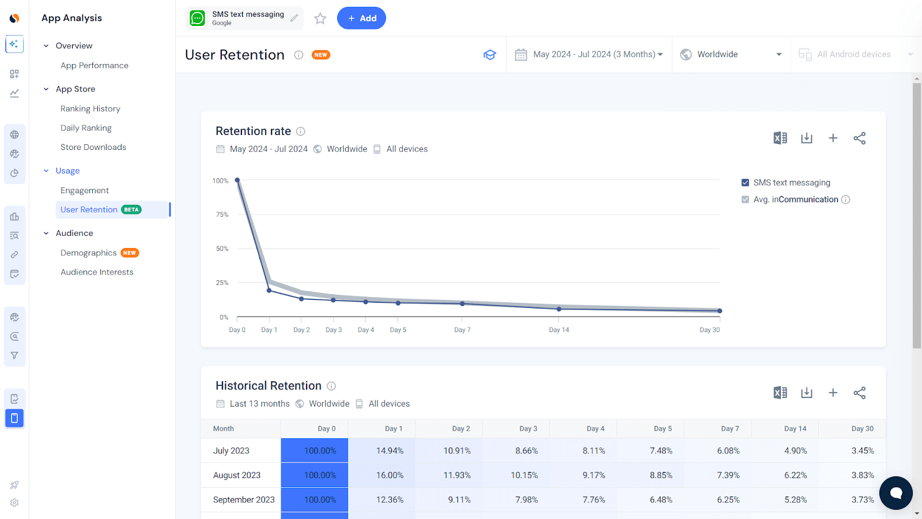The width and height of the screenshot is (922, 519).
Task: Open the edit pencil next to SMS text messaging
Action: [294, 18]
